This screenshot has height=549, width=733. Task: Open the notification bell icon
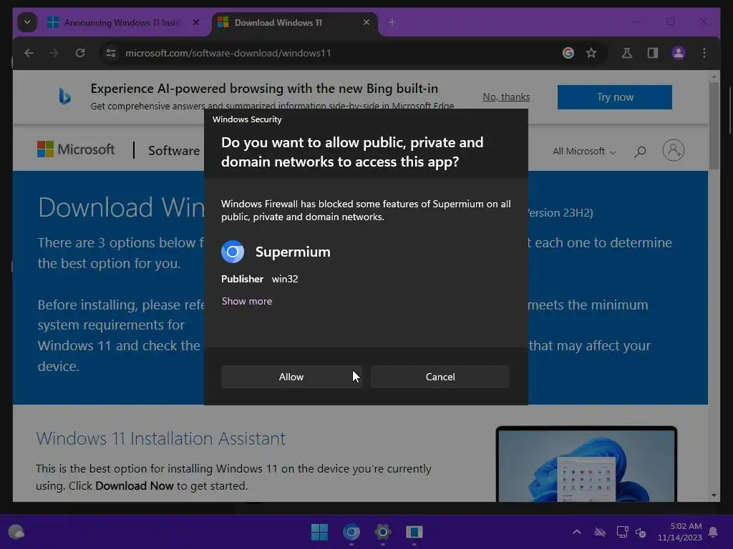[x=714, y=532]
